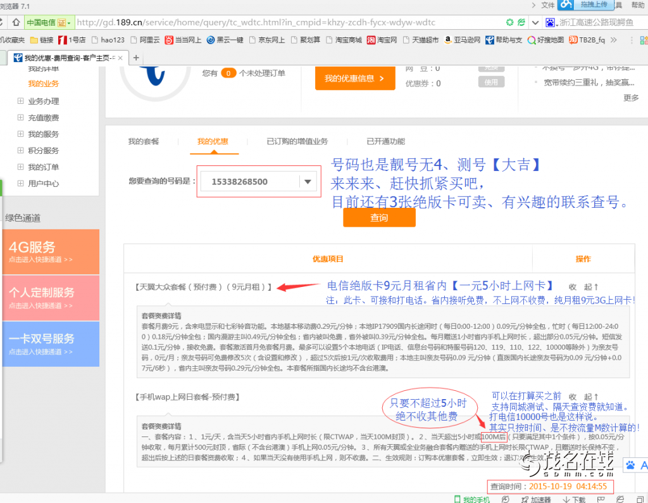The image size is (648, 503).
Task: Show more bookmarks with the overflow chevron
Action: [x=614, y=40]
